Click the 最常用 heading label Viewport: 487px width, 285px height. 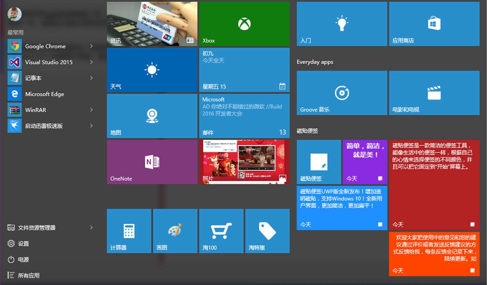tap(16, 32)
